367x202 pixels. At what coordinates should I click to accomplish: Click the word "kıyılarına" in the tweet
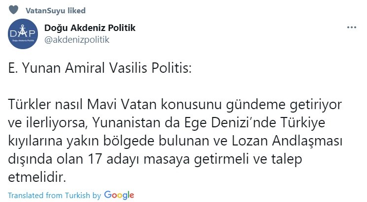point(34,140)
